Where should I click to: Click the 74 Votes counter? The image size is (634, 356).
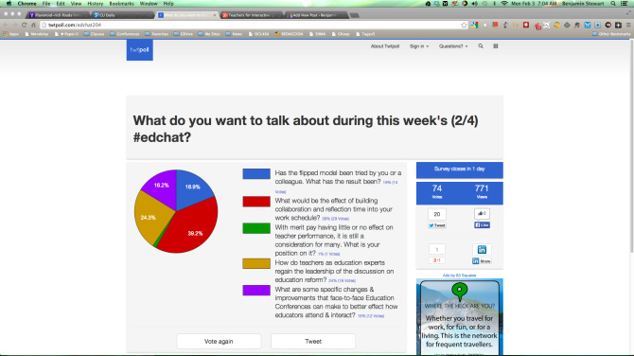coord(437,192)
